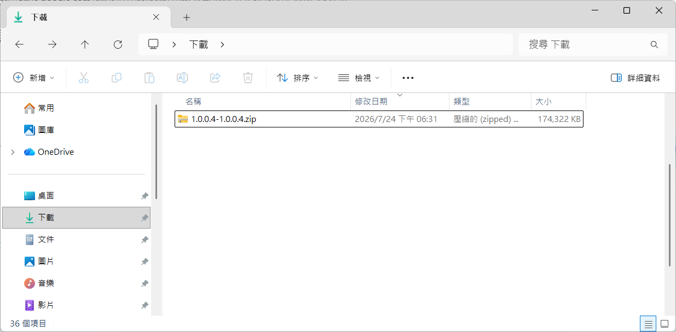Click the Rename icon in toolbar

pos(182,78)
